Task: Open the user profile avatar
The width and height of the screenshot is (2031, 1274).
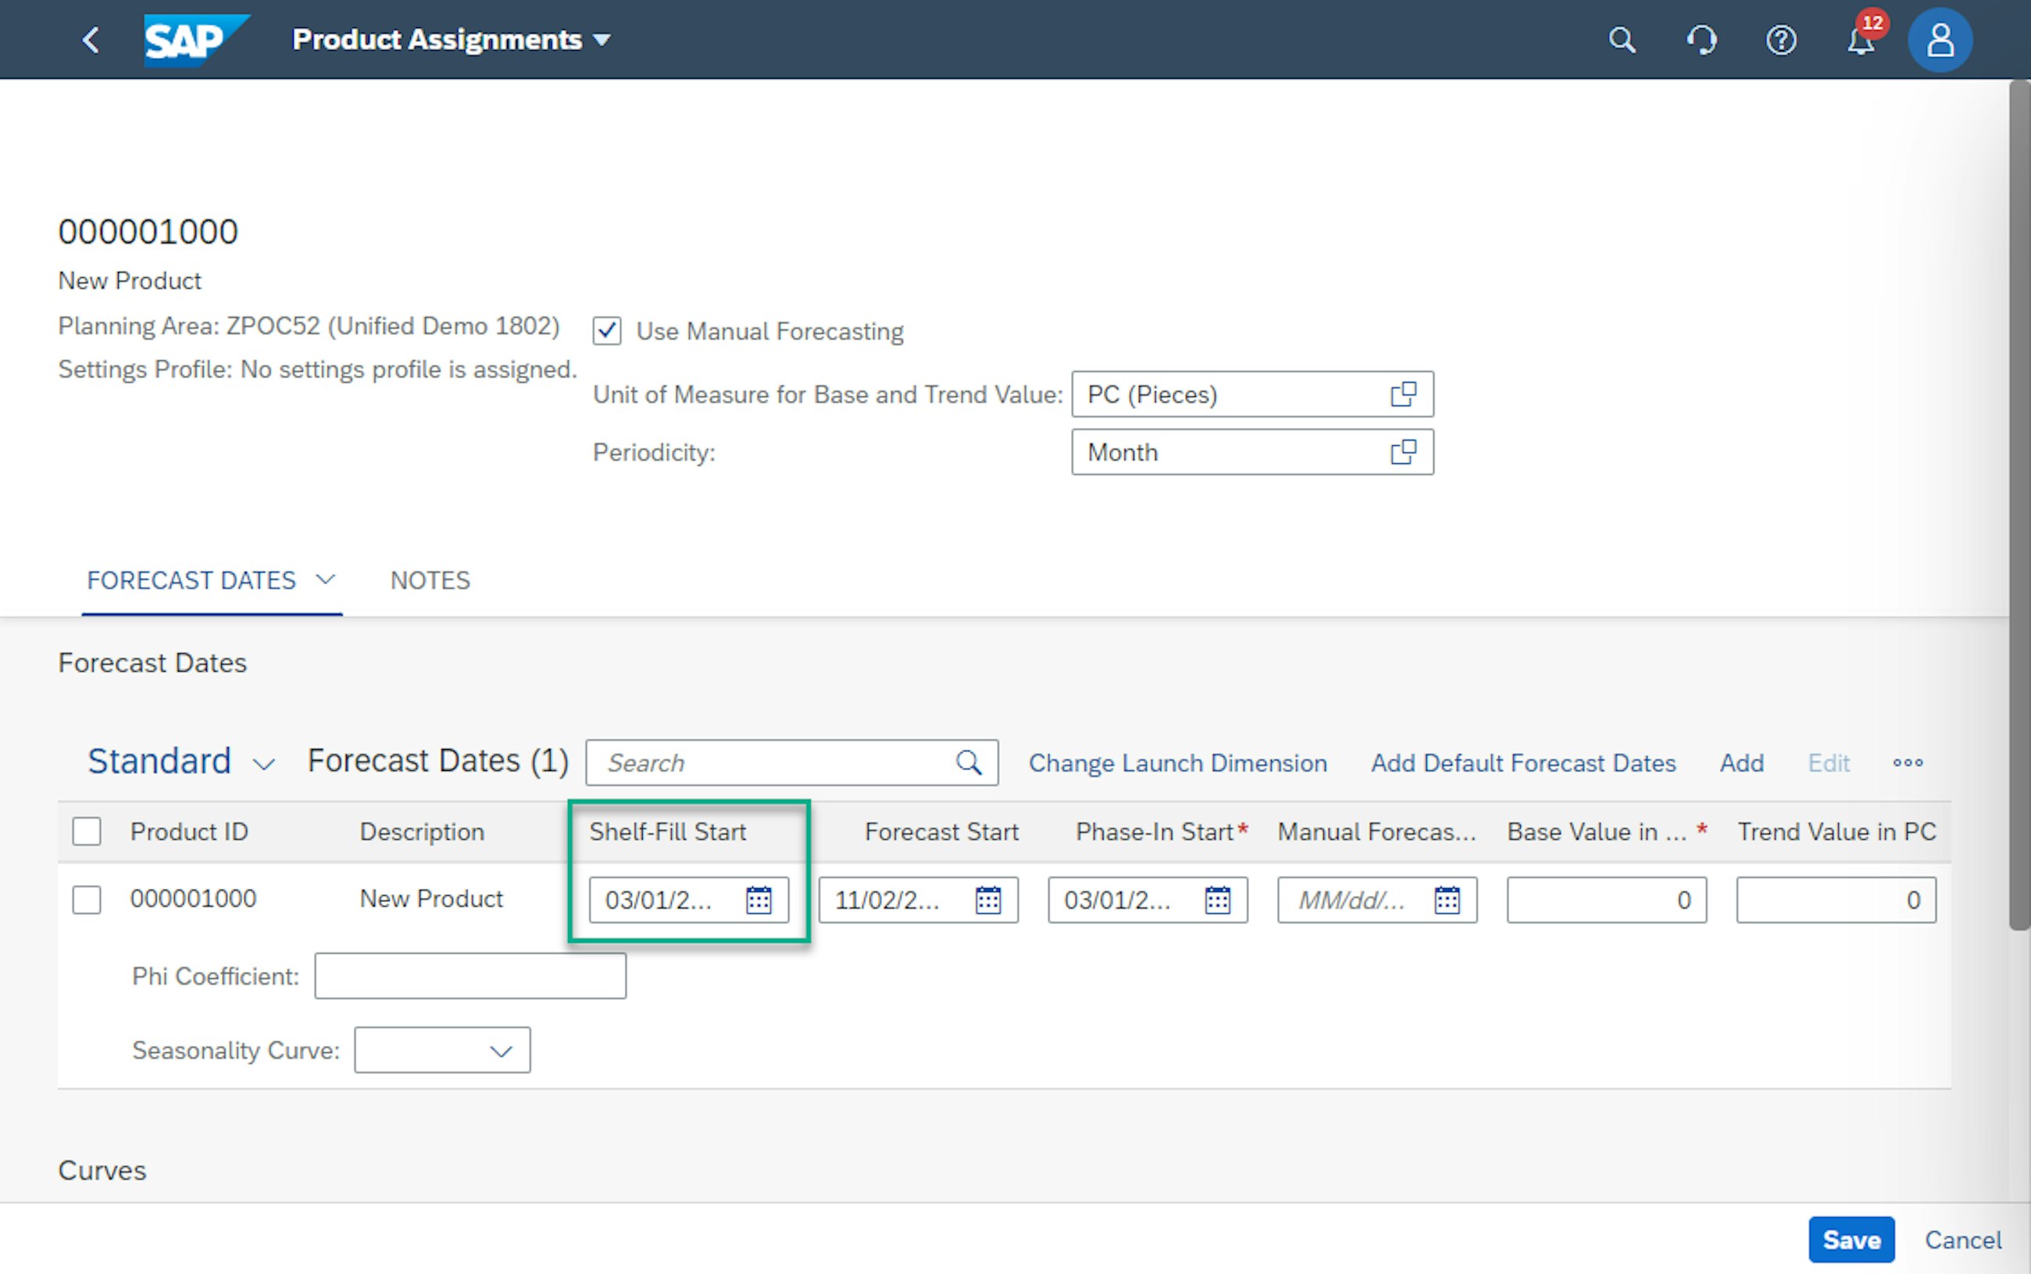Action: (1939, 40)
